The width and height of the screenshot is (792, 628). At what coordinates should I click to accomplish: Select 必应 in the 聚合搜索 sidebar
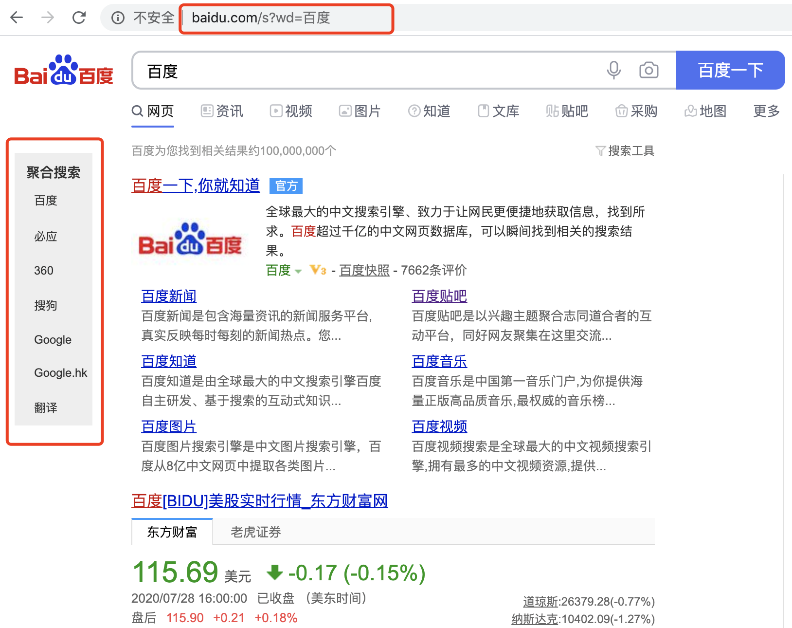point(46,237)
